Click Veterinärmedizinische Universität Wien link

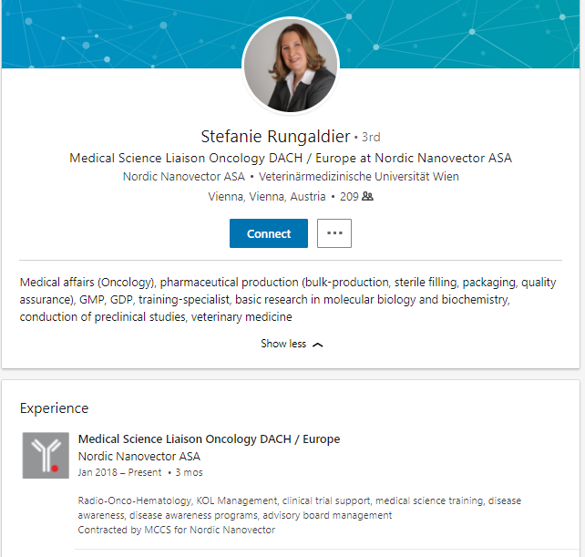coord(359,176)
